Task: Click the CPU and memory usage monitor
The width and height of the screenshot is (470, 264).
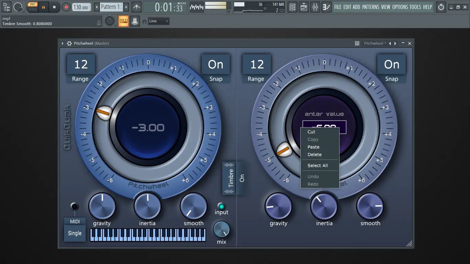Action: point(259,7)
